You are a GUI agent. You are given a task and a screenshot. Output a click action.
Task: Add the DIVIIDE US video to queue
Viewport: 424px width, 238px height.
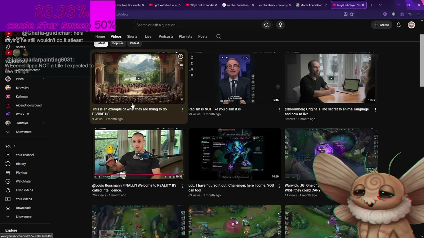181,64
